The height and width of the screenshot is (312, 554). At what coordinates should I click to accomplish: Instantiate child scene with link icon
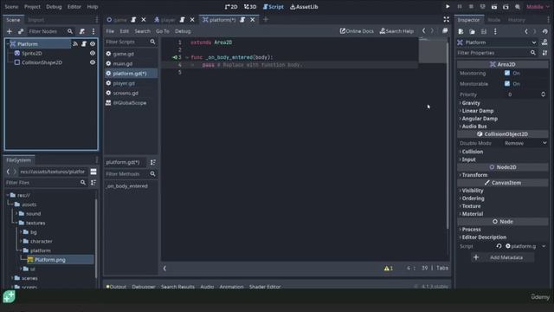click(21, 31)
